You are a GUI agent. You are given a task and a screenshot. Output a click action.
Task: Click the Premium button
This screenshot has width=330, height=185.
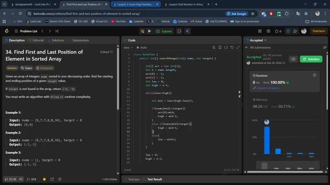319,31
